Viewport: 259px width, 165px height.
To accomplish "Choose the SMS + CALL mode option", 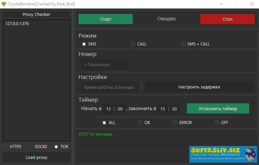I will tap(183, 44).
